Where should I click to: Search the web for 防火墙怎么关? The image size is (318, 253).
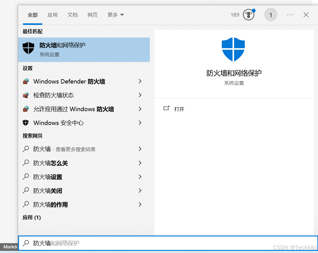(x=84, y=163)
